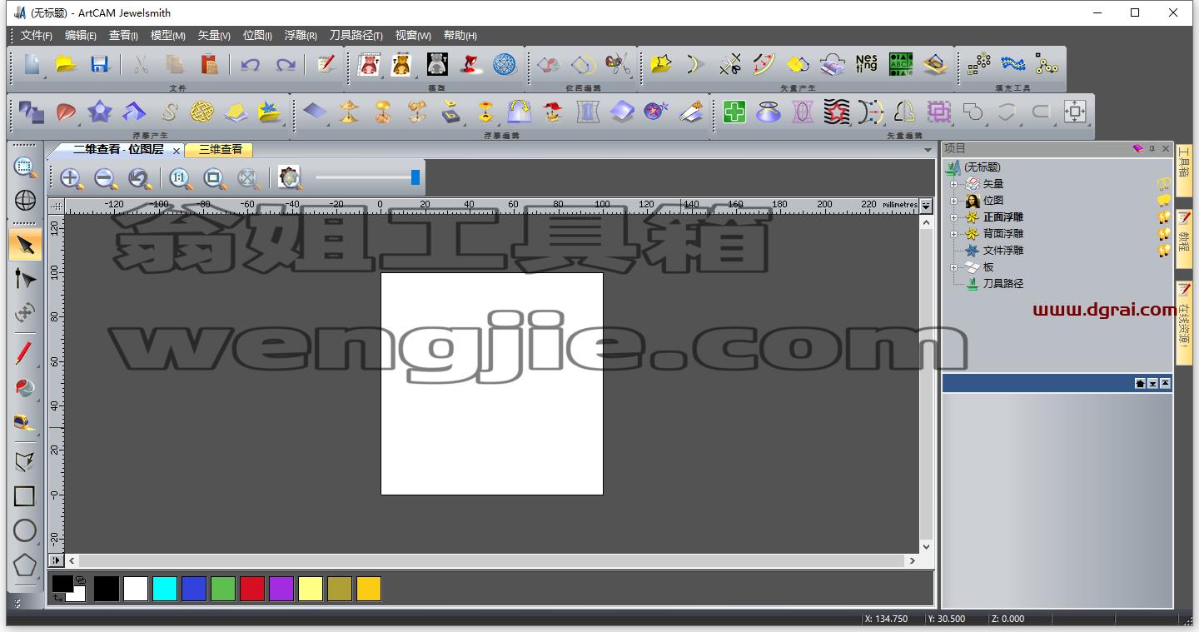Viewport: 1199px width, 632px height.
Task: Click the vertical scrollbar down arrow
Action: click(927, 547)
